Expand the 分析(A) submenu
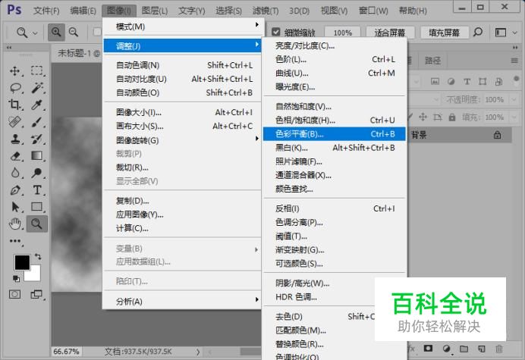The image size is (525, 360). (183, 302)
